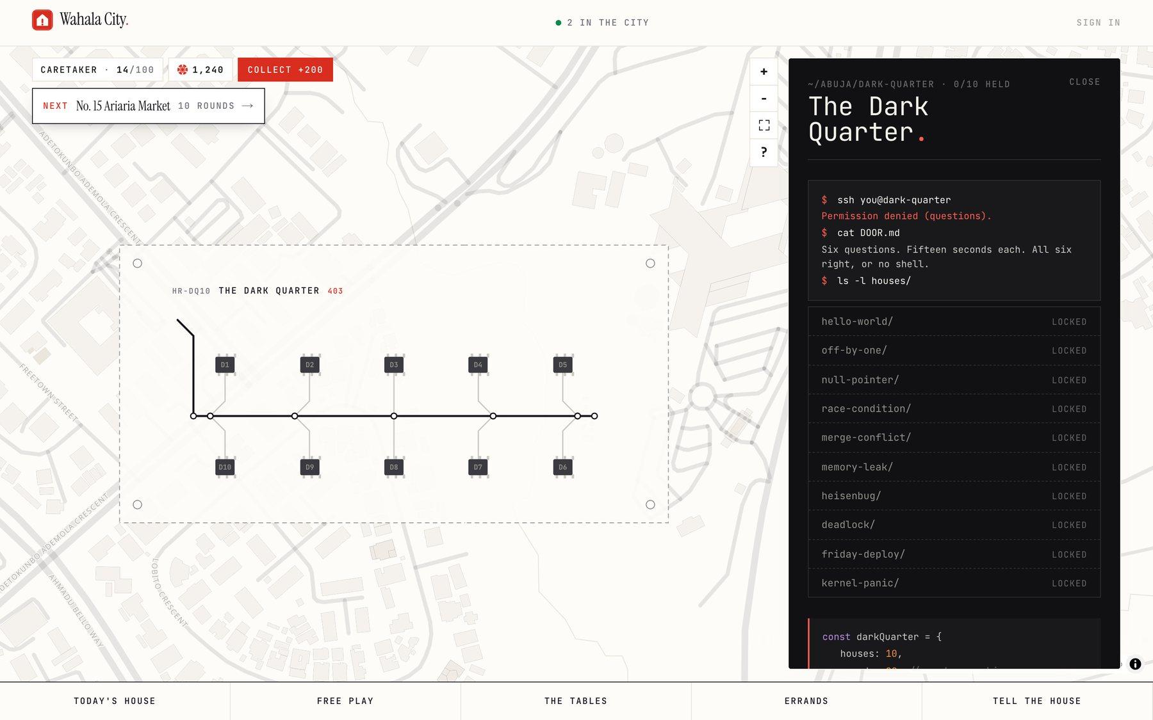This screenshot has width=1153, height=720.
Task: Zoom out with the minus map control
Action: click(x=764, y=99)
